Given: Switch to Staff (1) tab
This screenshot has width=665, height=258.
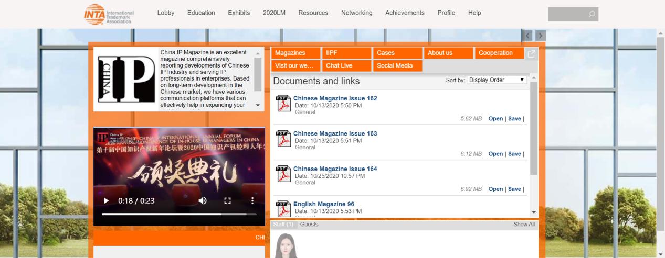Looking at the screenshot, I should pos(284,225).
